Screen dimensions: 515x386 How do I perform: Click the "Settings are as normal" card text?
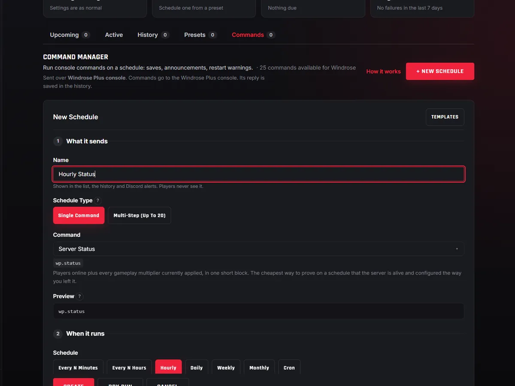tap(76, 8)
